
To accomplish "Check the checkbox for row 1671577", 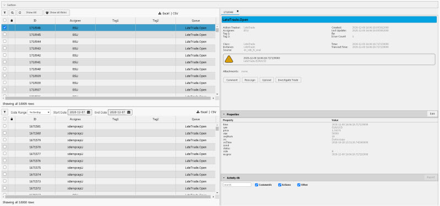I will click(x=5, y=154).
